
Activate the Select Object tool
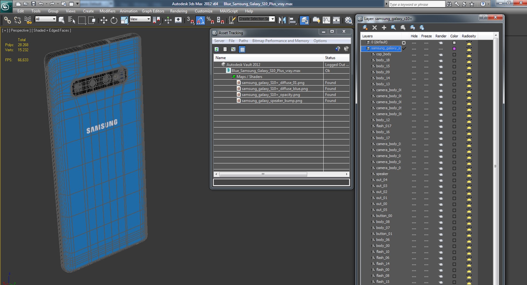pos(61,20)
